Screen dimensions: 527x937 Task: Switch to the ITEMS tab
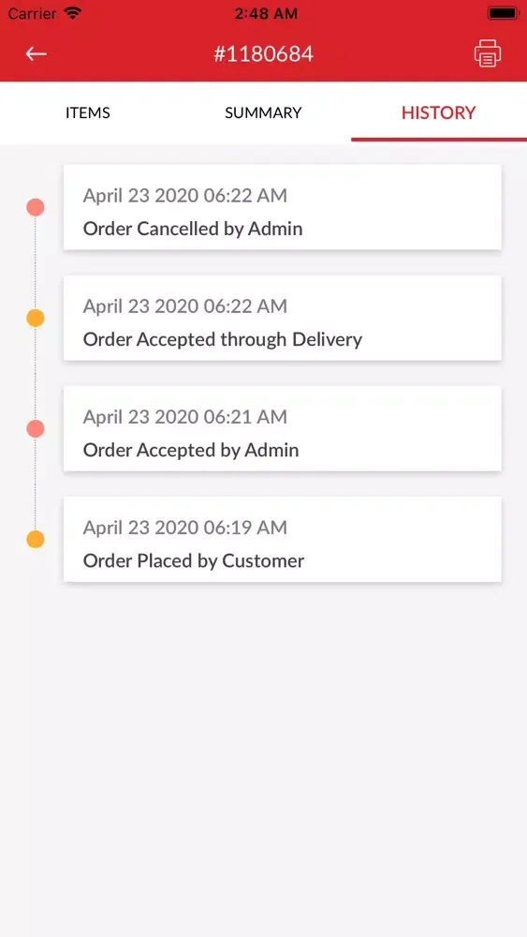(88, 113)
